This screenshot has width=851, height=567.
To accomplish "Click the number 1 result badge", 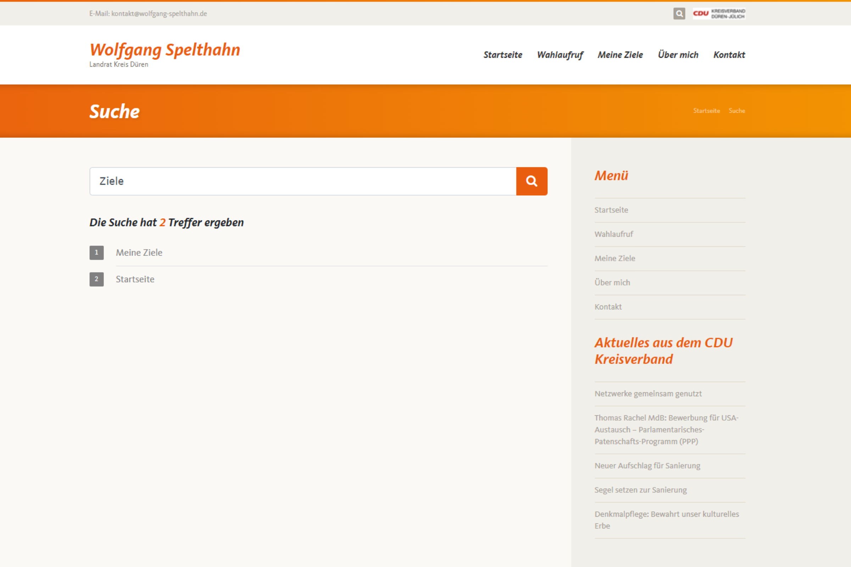I will coord(96,252).
